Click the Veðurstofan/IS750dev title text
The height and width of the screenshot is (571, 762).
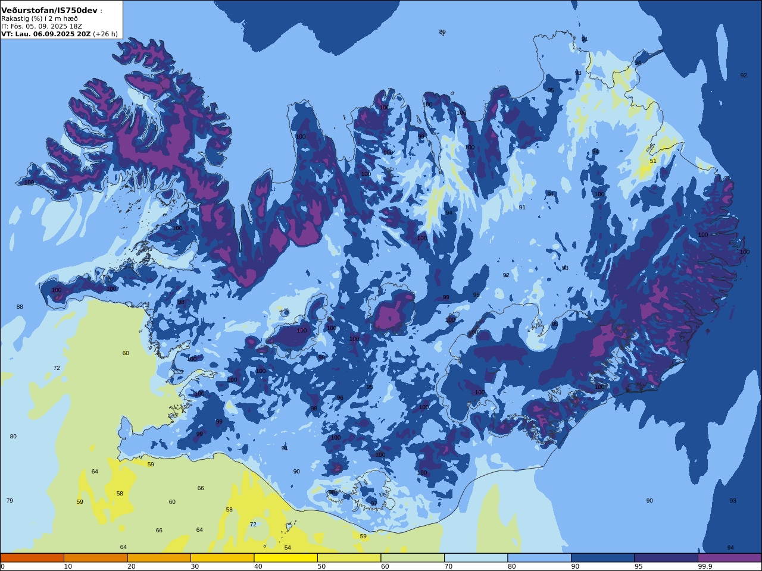49,11
